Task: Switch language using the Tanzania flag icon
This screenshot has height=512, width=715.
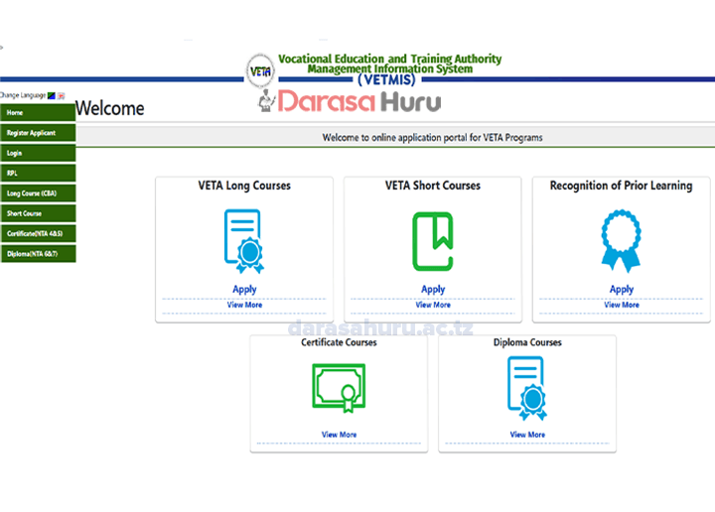Action: (52, 95)
